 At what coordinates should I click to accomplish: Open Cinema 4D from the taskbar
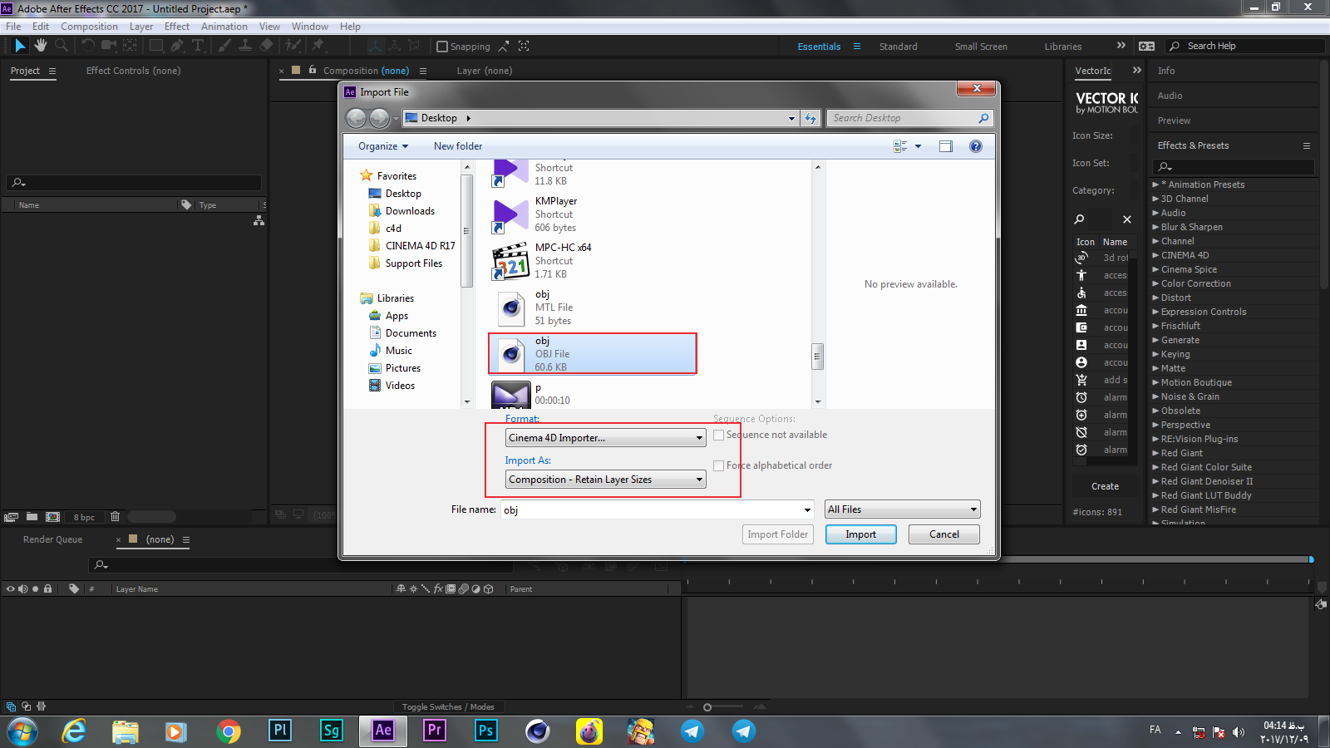[538, 731]
